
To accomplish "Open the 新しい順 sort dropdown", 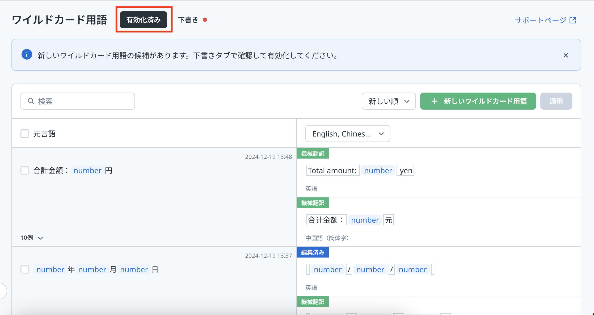I will tap(388, 101).
